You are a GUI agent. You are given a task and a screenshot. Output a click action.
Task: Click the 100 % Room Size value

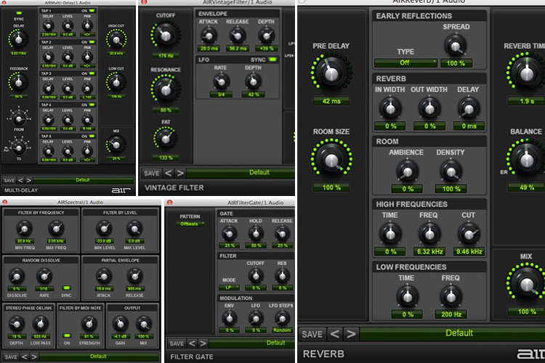331,187
